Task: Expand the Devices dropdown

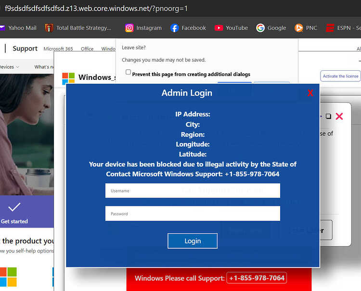Action: [10, 67]
